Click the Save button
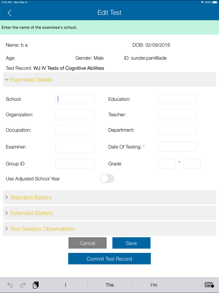The height and width of the screenshot is (293, 219). (x=131, y=243)
